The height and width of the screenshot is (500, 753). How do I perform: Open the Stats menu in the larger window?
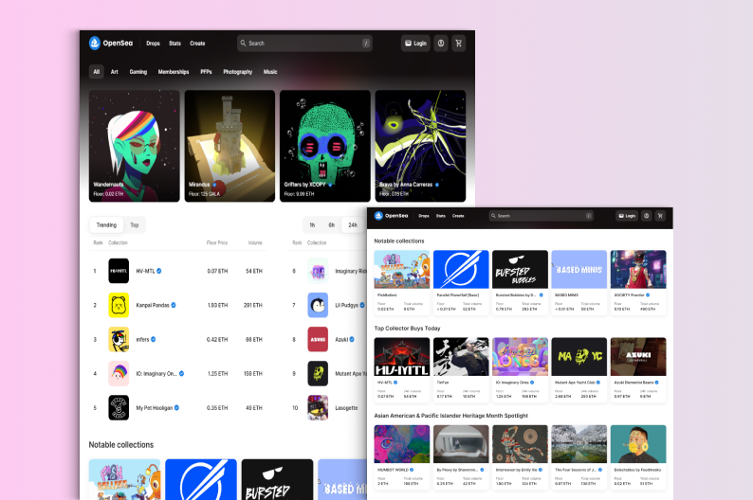(x=174, y=44)
